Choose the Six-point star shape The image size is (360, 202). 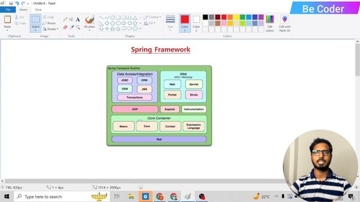[x=118, y=29]
